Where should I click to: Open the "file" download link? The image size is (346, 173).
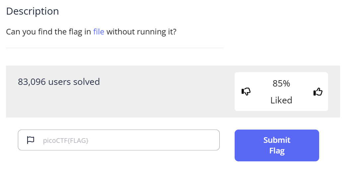coord(99,32)
